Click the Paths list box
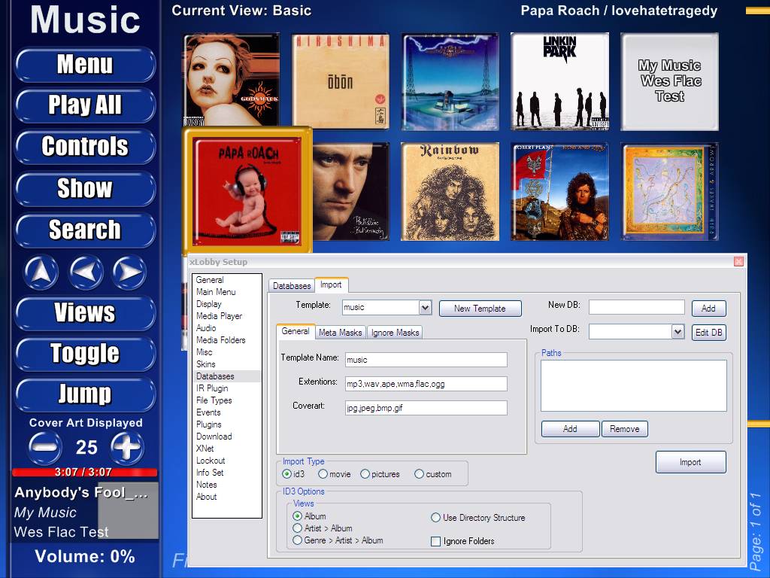The image size is (770, 578). [633, 386]
